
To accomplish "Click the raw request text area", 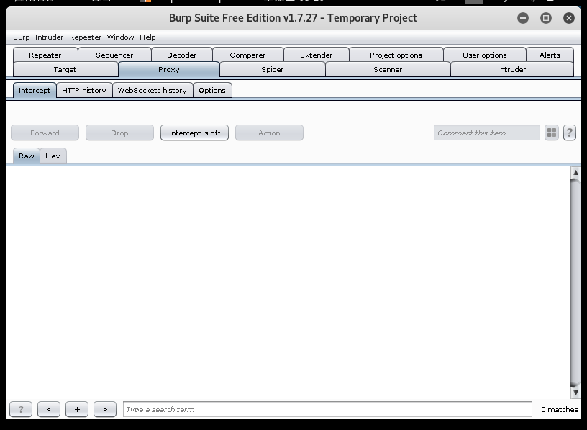I will (288, 282).
